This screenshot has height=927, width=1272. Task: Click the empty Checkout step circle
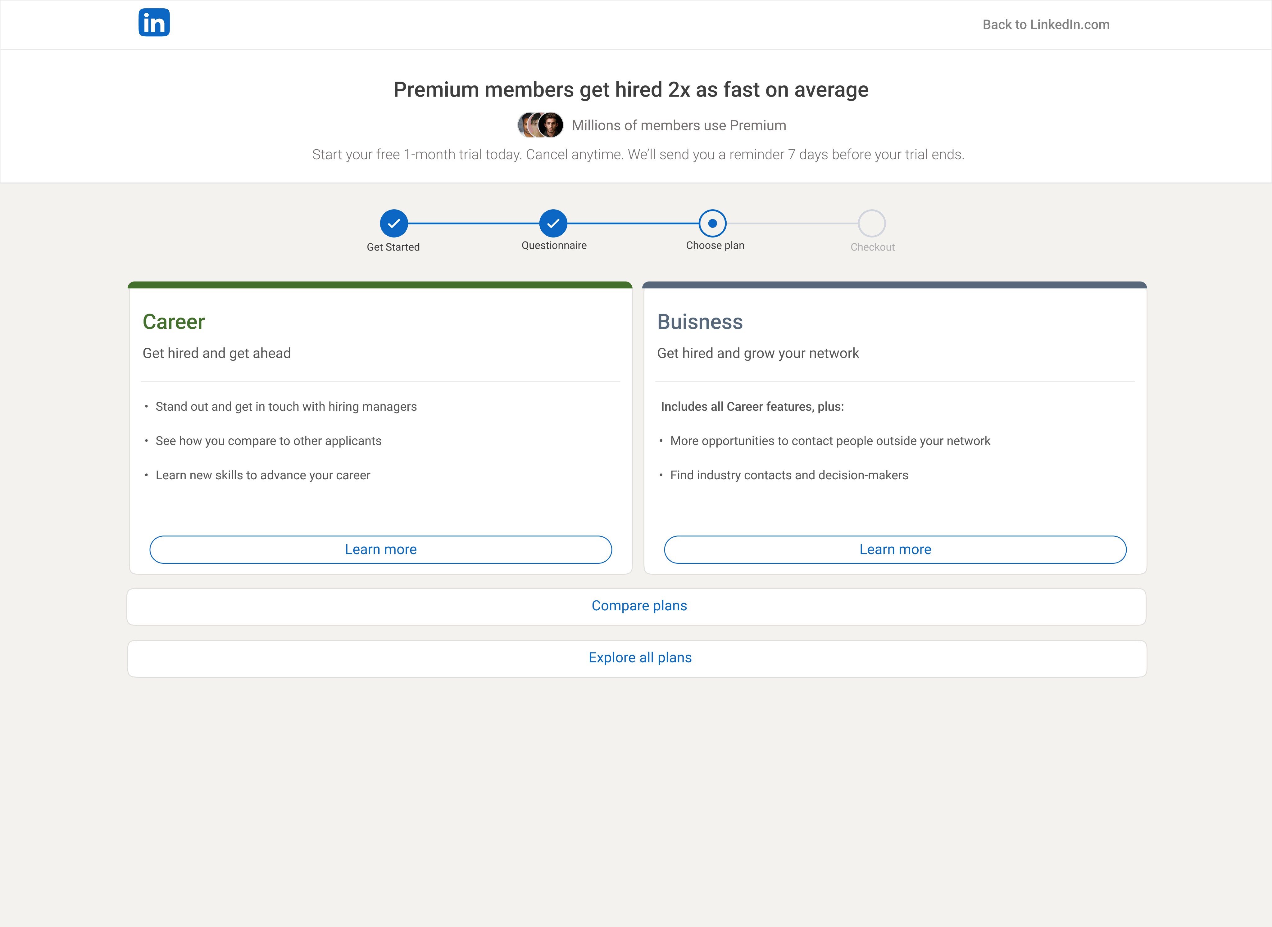[871, 223]
